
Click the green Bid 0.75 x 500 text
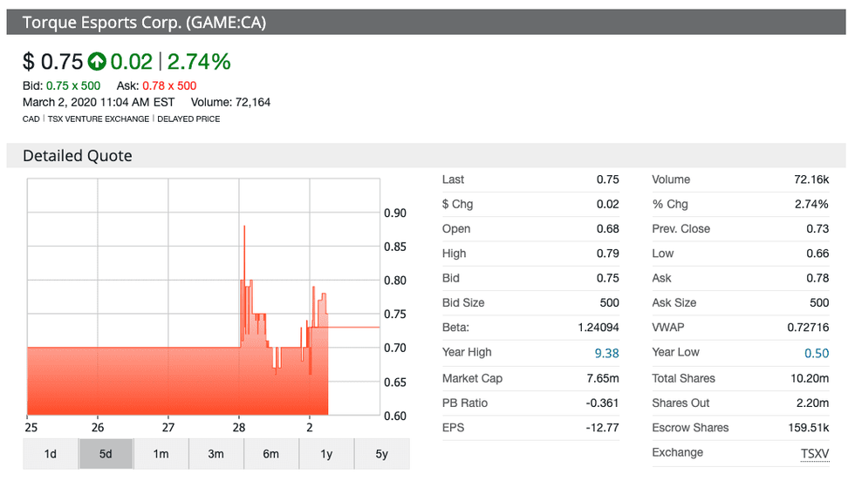pyautogui.click(x=72, y=85)
